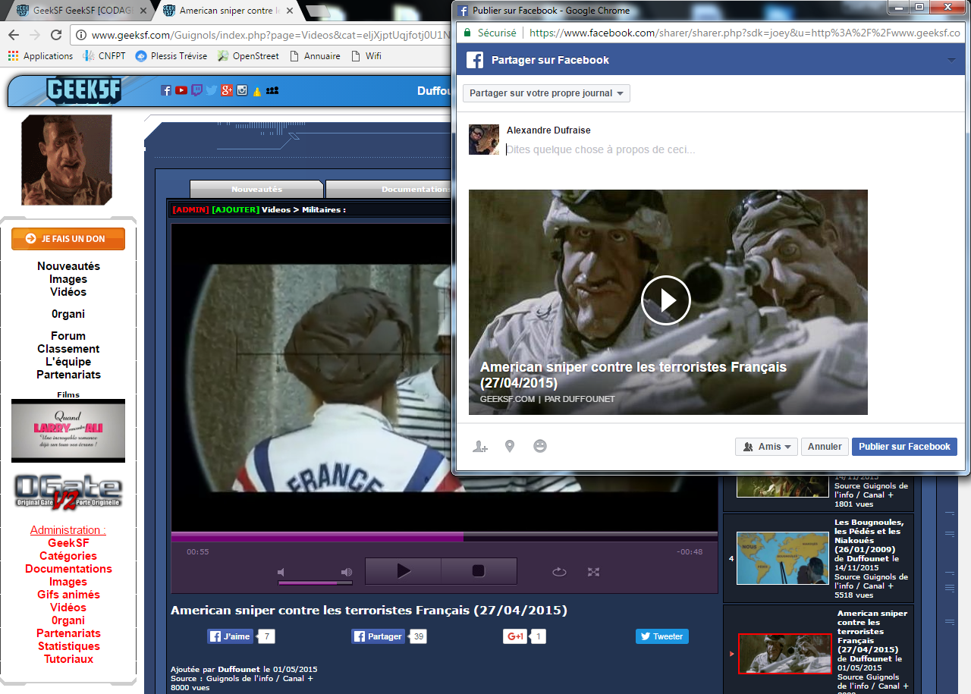
Task: Click the [ADMIN] link in breadcrumb bar
Action: pos(190,209)
